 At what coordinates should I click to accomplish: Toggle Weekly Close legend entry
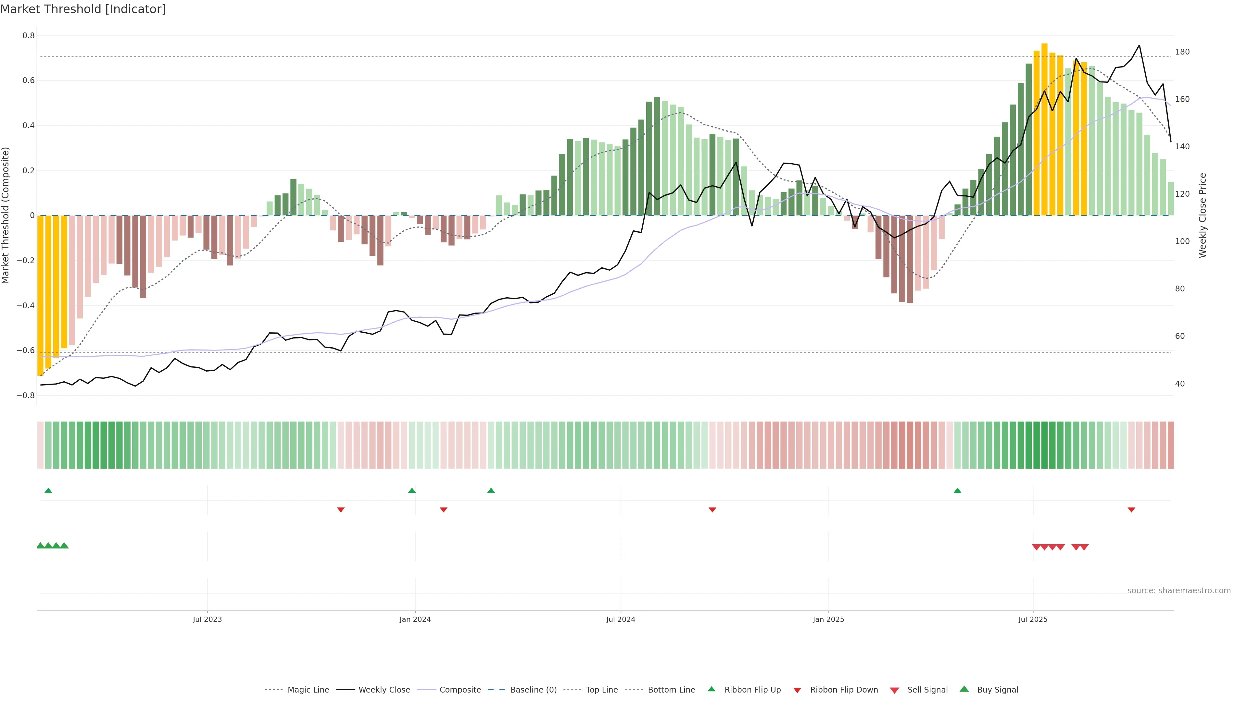coord(384,690)
